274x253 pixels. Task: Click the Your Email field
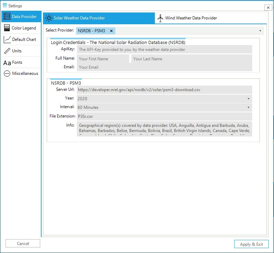[x=165, y=67]
